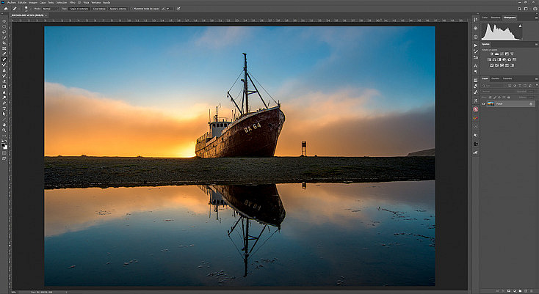Select the History Brush tool
The width and height of the screenshot is (539, 294).
(x=4, y=76)
